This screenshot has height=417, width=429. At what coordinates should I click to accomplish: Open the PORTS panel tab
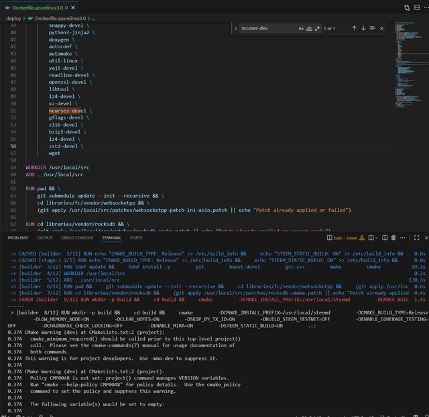pyautogui.click(x=136, y=238)
